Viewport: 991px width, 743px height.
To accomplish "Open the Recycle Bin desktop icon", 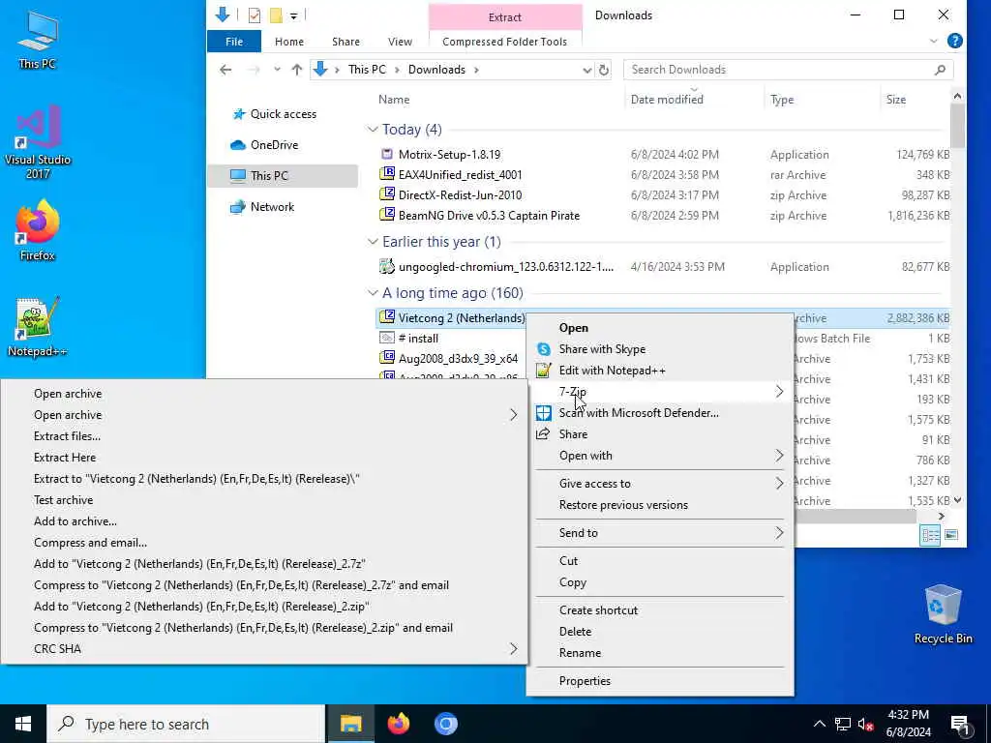I will pyautogui.click(x=943, y=614).
